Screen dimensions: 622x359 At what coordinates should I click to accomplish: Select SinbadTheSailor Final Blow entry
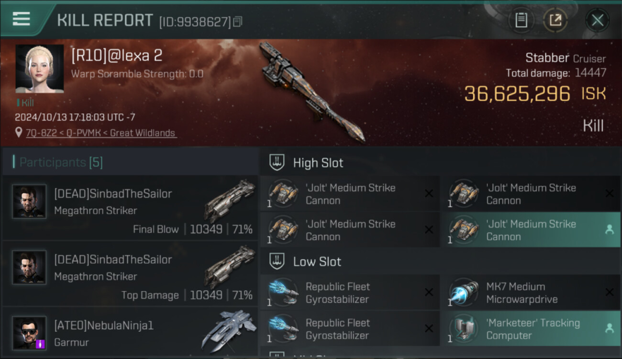[x=130, y=208]
